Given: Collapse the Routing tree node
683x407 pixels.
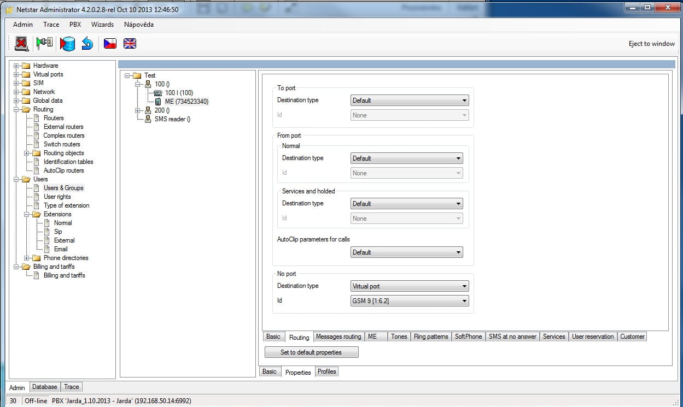Looking at the screenshot, I should (x=16, y=109).
